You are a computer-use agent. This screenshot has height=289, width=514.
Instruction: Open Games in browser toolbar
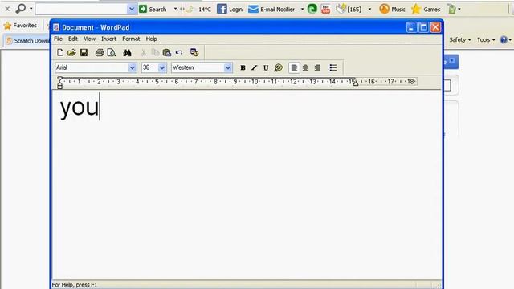(x=426, y=9)
